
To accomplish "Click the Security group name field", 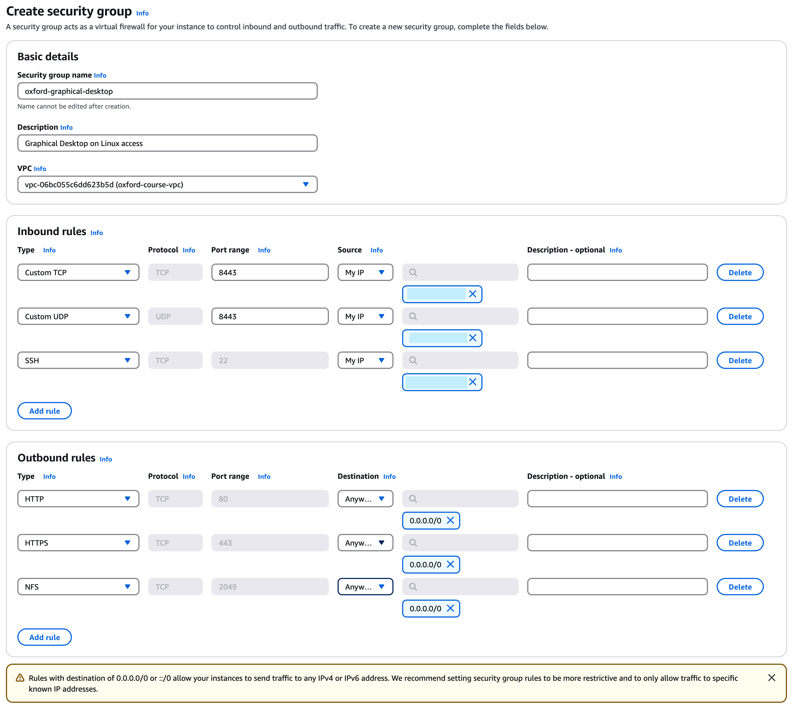I will tap(167, 91).
